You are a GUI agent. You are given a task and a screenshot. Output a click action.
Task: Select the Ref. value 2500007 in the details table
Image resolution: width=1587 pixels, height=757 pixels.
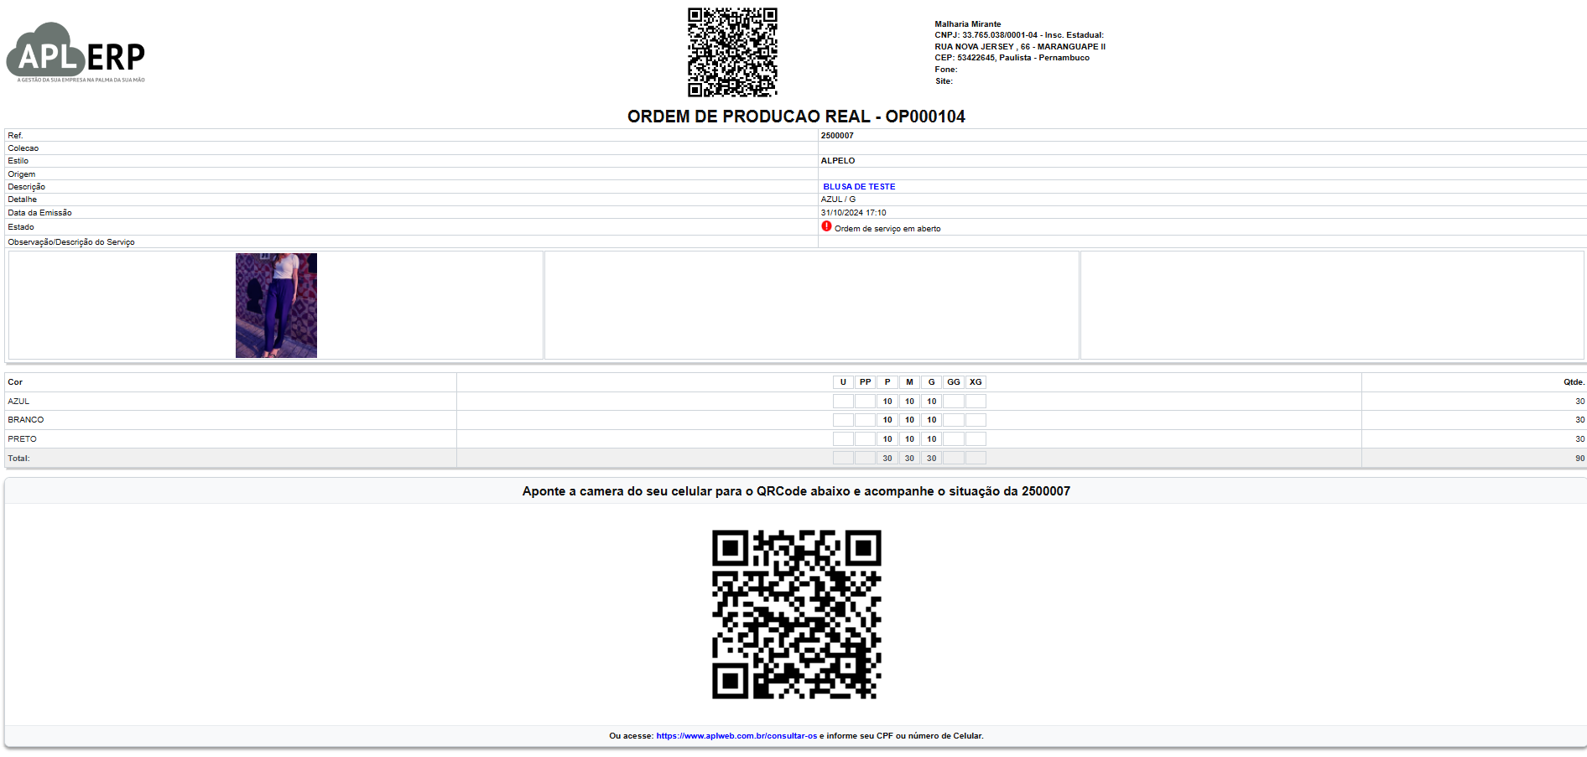(837, 136)
